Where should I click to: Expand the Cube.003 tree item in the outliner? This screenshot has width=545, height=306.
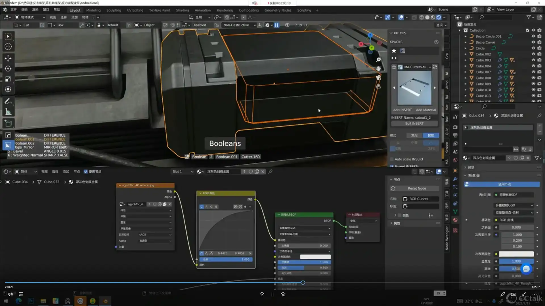(x=466, y=60)
